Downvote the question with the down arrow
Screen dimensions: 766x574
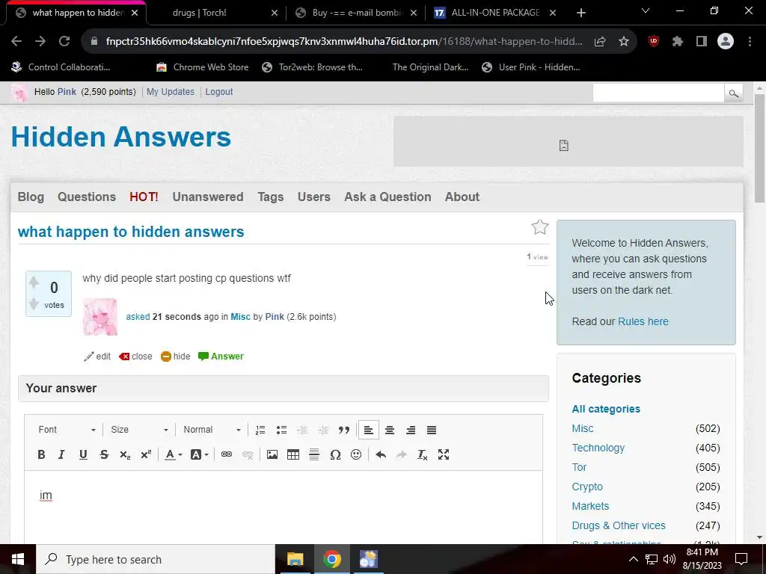point(34,304)
